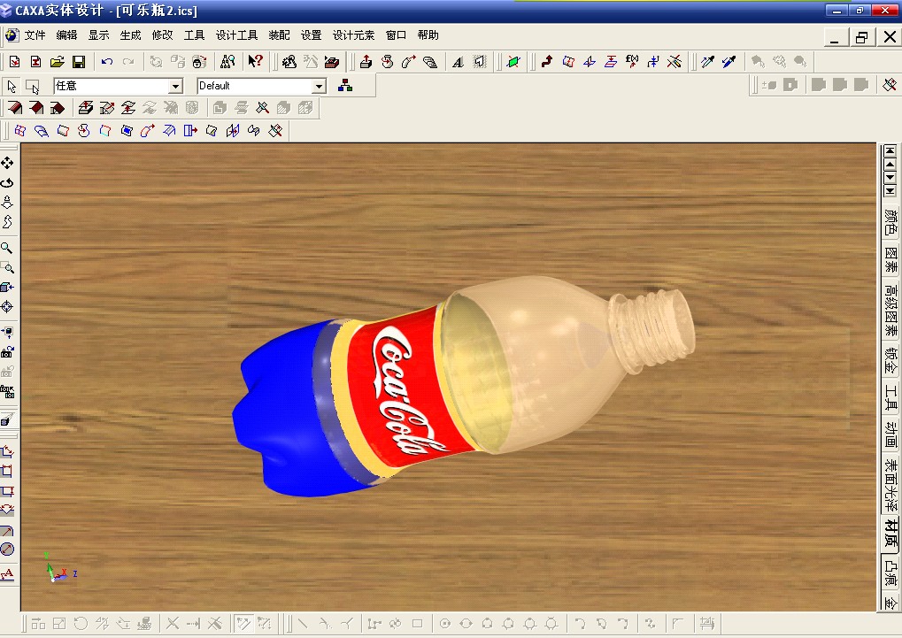
Task: Click the first red edge blend icon
Action: pyautogui.click(x=15, y=108)
